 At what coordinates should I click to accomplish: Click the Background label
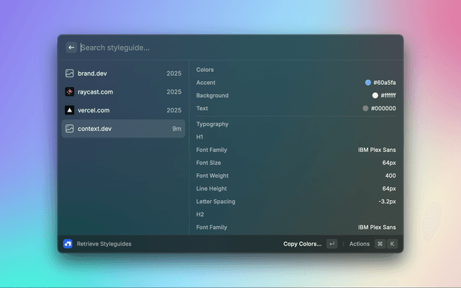[x=212, y=96]
